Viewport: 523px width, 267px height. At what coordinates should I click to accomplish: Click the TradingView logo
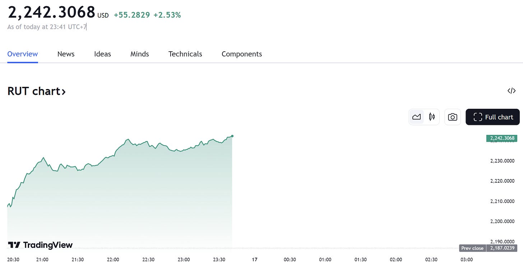point(40,245)
